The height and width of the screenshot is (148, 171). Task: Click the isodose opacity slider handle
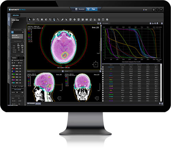point(17,92)
